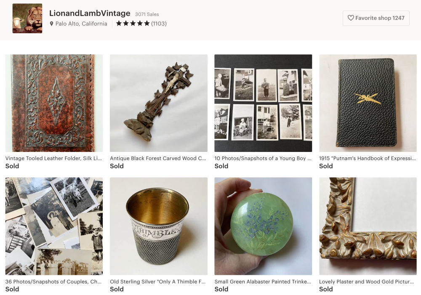Viewport: 421px width, 295px height.
Task: Open the sterling silver thimble cup photo
Action: [158, 226]
